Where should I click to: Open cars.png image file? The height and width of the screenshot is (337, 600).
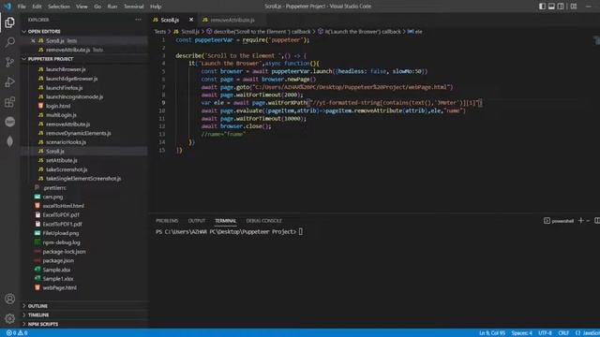(52, 197)
